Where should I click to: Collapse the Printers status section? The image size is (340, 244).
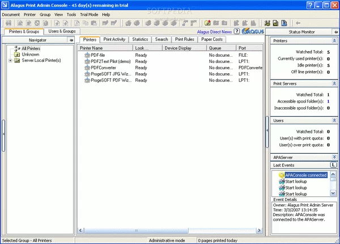(334, 41)
